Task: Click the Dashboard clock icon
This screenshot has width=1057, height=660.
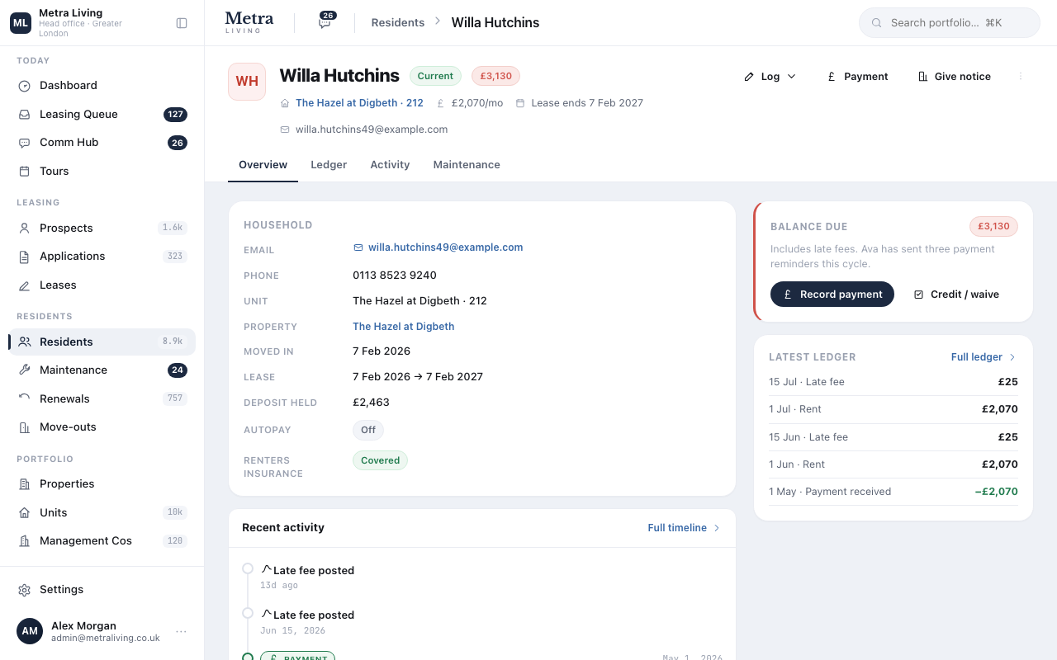Action: click(x=25, y=86)
